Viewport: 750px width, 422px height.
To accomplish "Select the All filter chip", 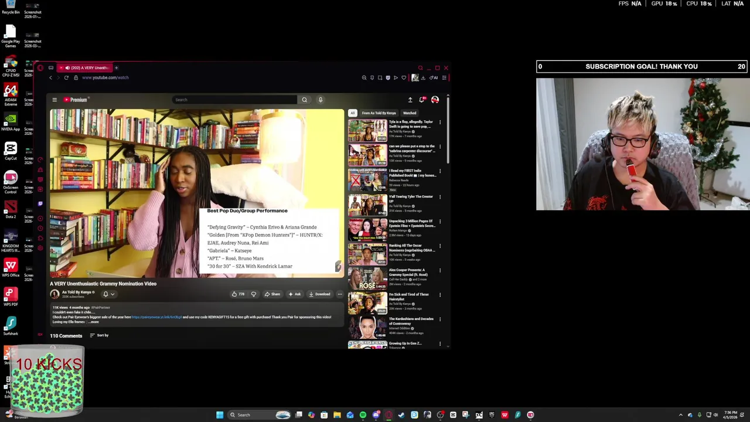I will coord(353,113).
